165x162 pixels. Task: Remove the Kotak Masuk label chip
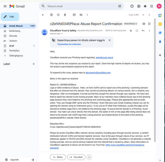coord(136,24)
